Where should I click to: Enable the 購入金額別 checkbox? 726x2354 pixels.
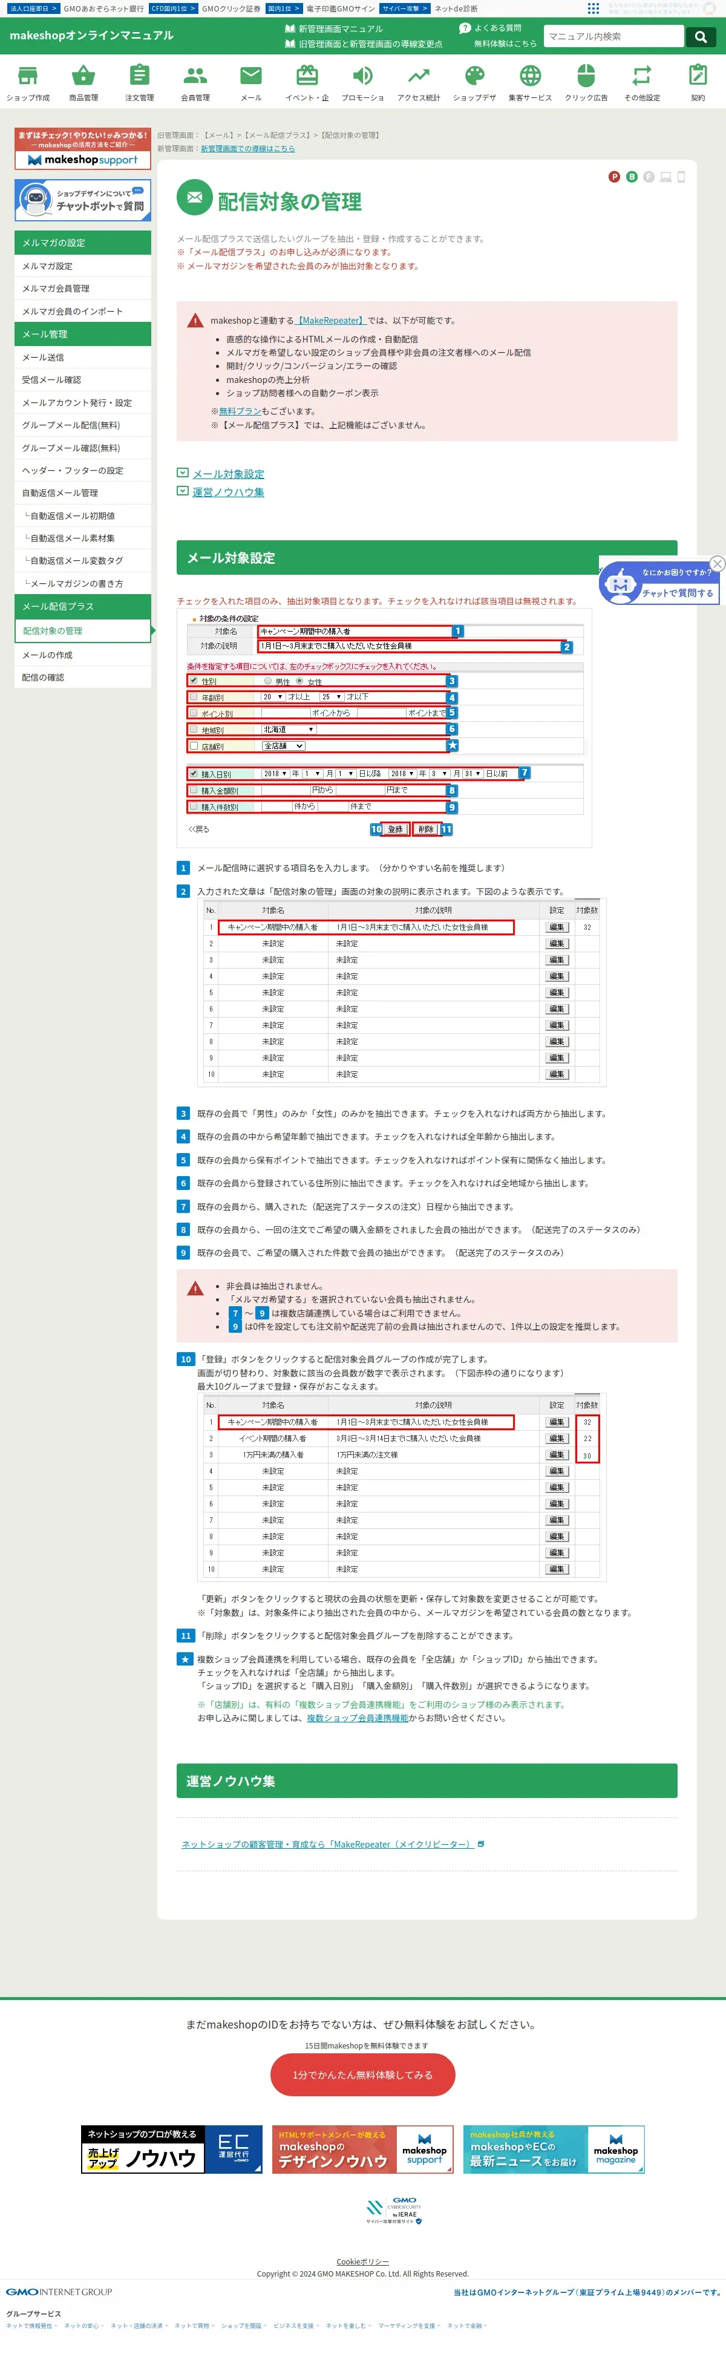[x=193, y=790]
